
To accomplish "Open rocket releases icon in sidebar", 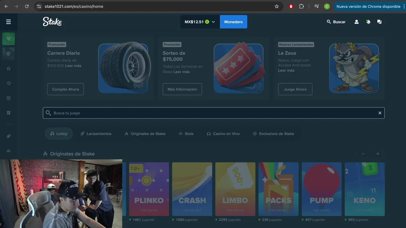I will tap(9, 136).
